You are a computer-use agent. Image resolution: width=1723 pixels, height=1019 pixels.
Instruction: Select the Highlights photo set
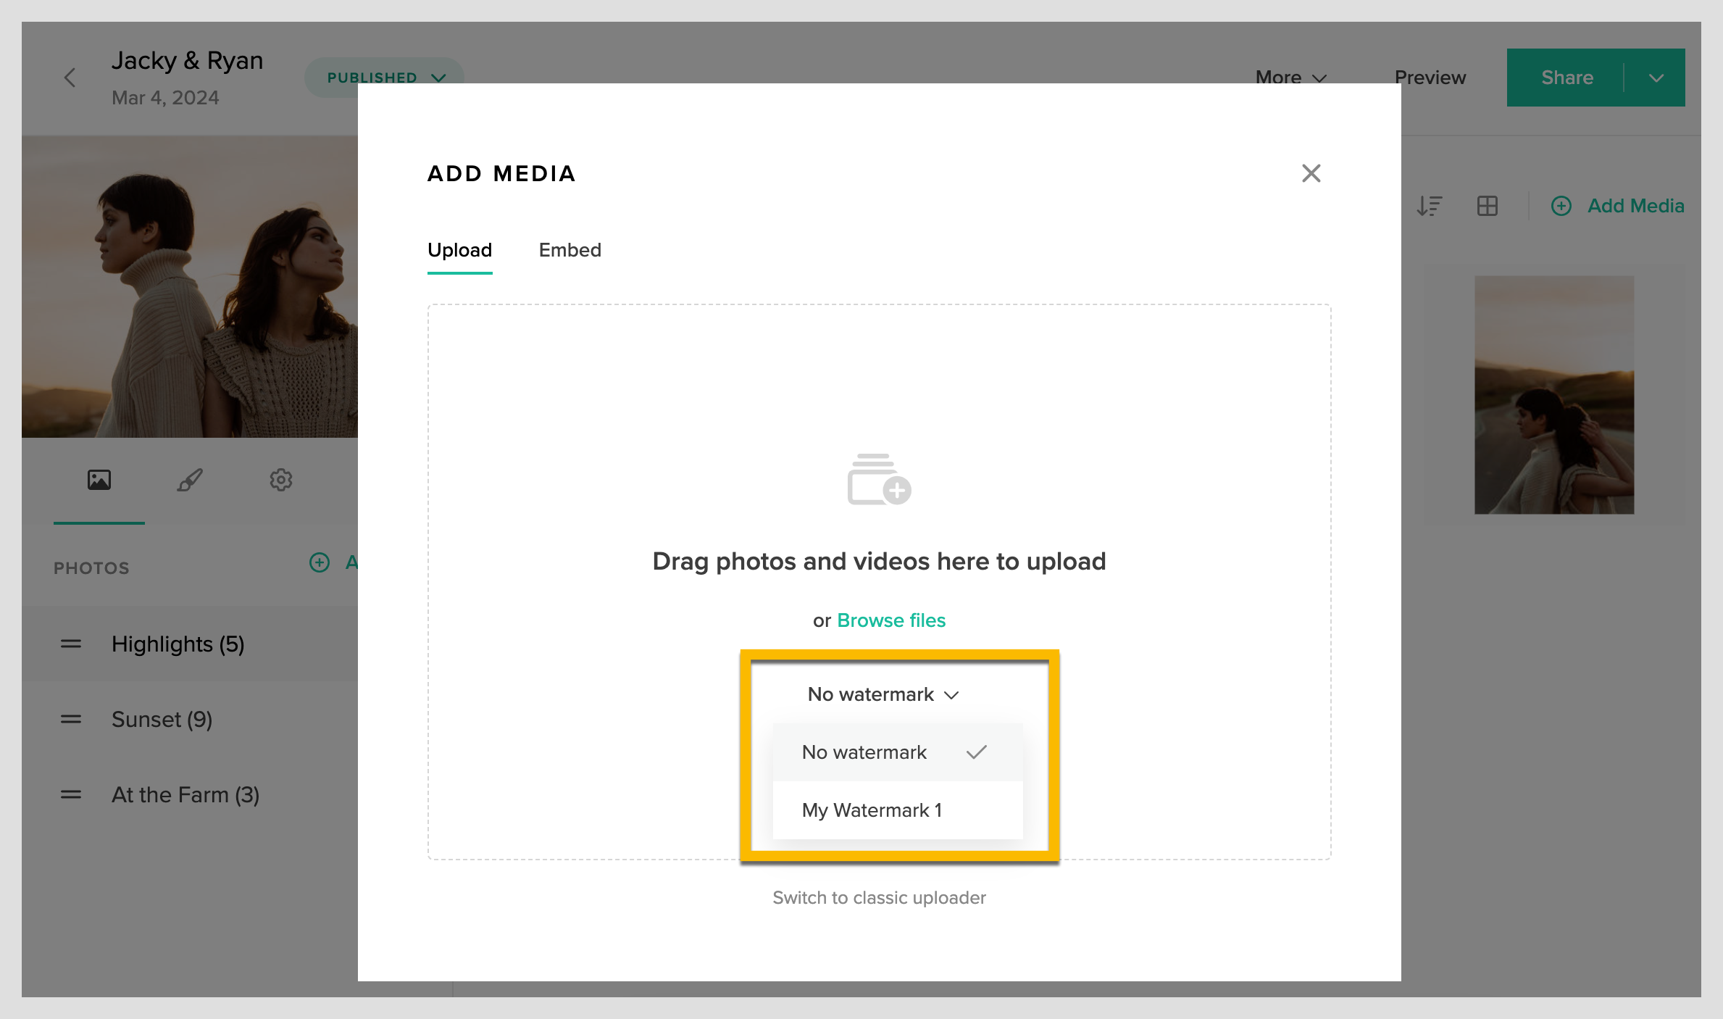tap(178, 644)
